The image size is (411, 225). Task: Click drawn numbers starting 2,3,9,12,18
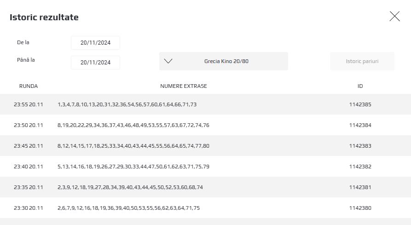click(130, 187)
